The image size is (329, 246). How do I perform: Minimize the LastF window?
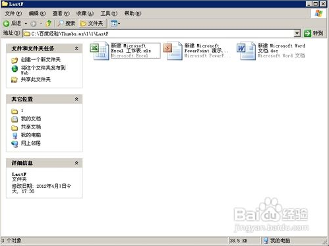point(309,4)
